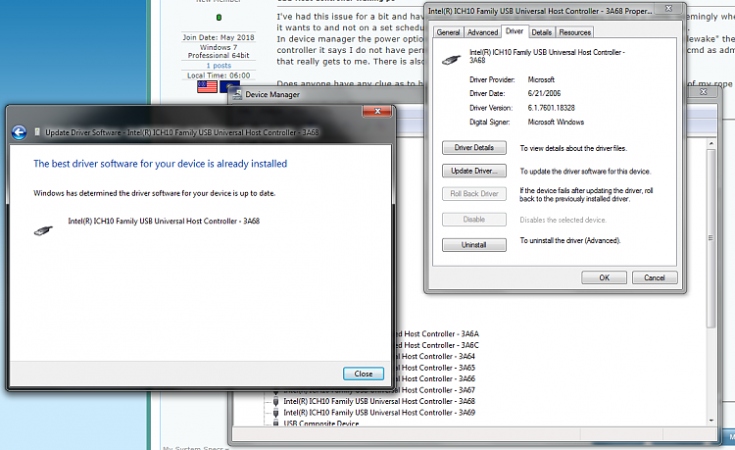Image resolution: width=735 pixels, height=450 pixels.
Task: Switch to the Resources tab in Properties
Action: [574, 32]
